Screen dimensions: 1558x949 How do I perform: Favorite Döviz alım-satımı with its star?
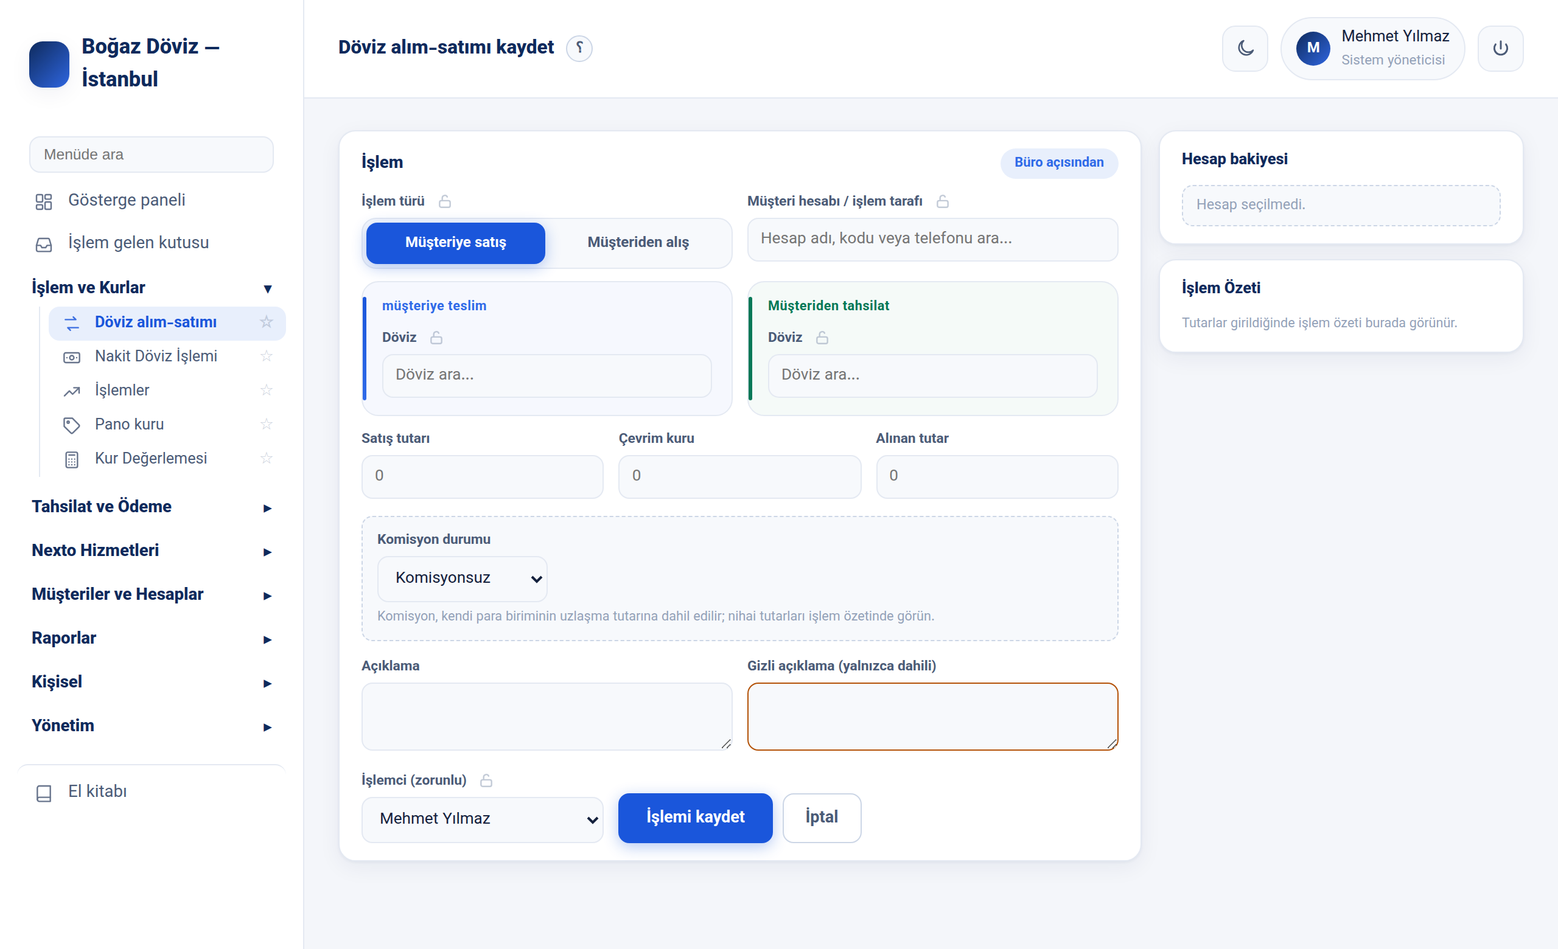pyautogui.click(x=266, y=322)
